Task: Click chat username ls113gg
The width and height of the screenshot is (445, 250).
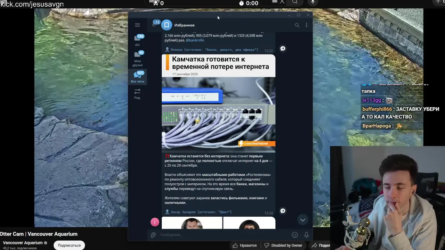Action: [x=372, y=100]
